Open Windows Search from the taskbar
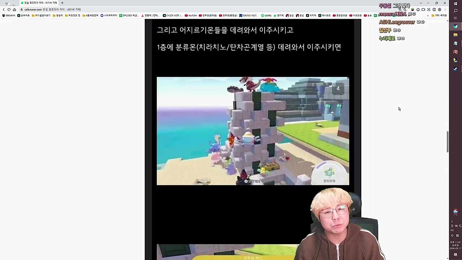The height and width of the screenshot is (260, 462). [456, 10]
